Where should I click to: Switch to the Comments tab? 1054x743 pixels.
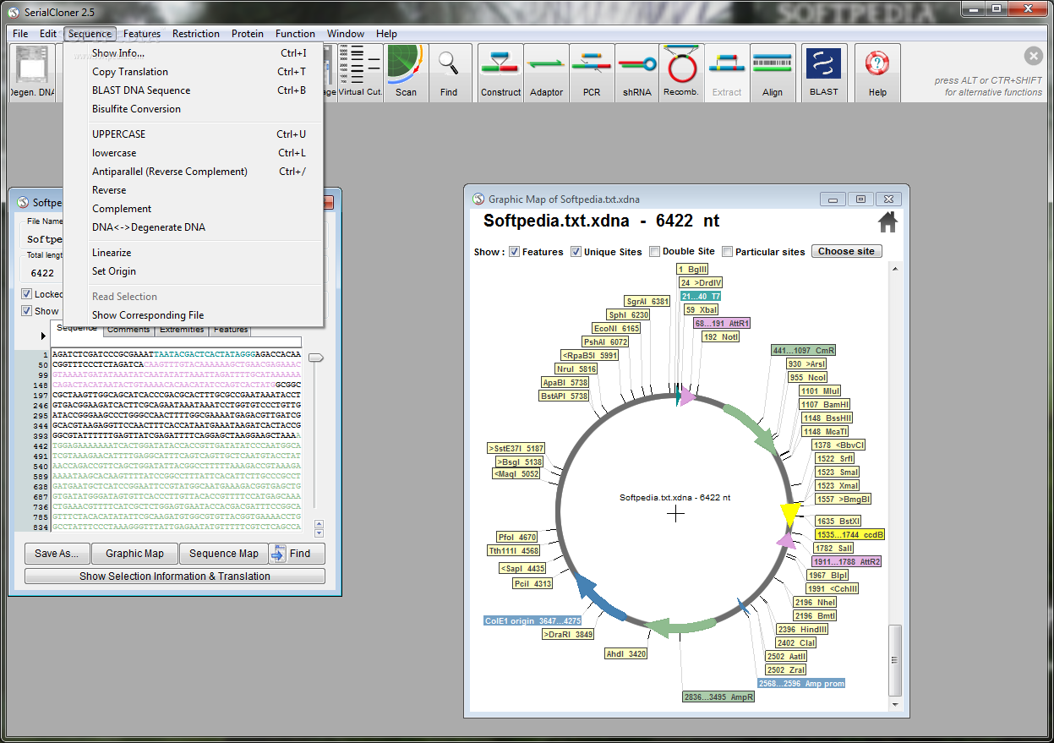pos(128,330)
